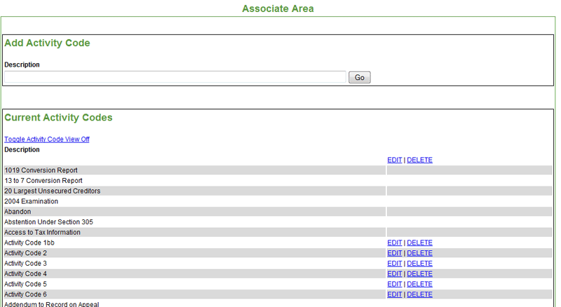Viewport: 561px width, 307px height.
Task: Edit Activity Code 5
Action: [395, 284]
